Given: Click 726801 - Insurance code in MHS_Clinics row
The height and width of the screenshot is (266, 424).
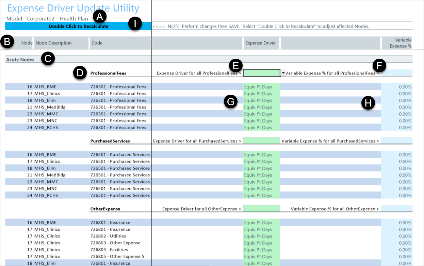Looking at the screenshot, I should (110, 229).
